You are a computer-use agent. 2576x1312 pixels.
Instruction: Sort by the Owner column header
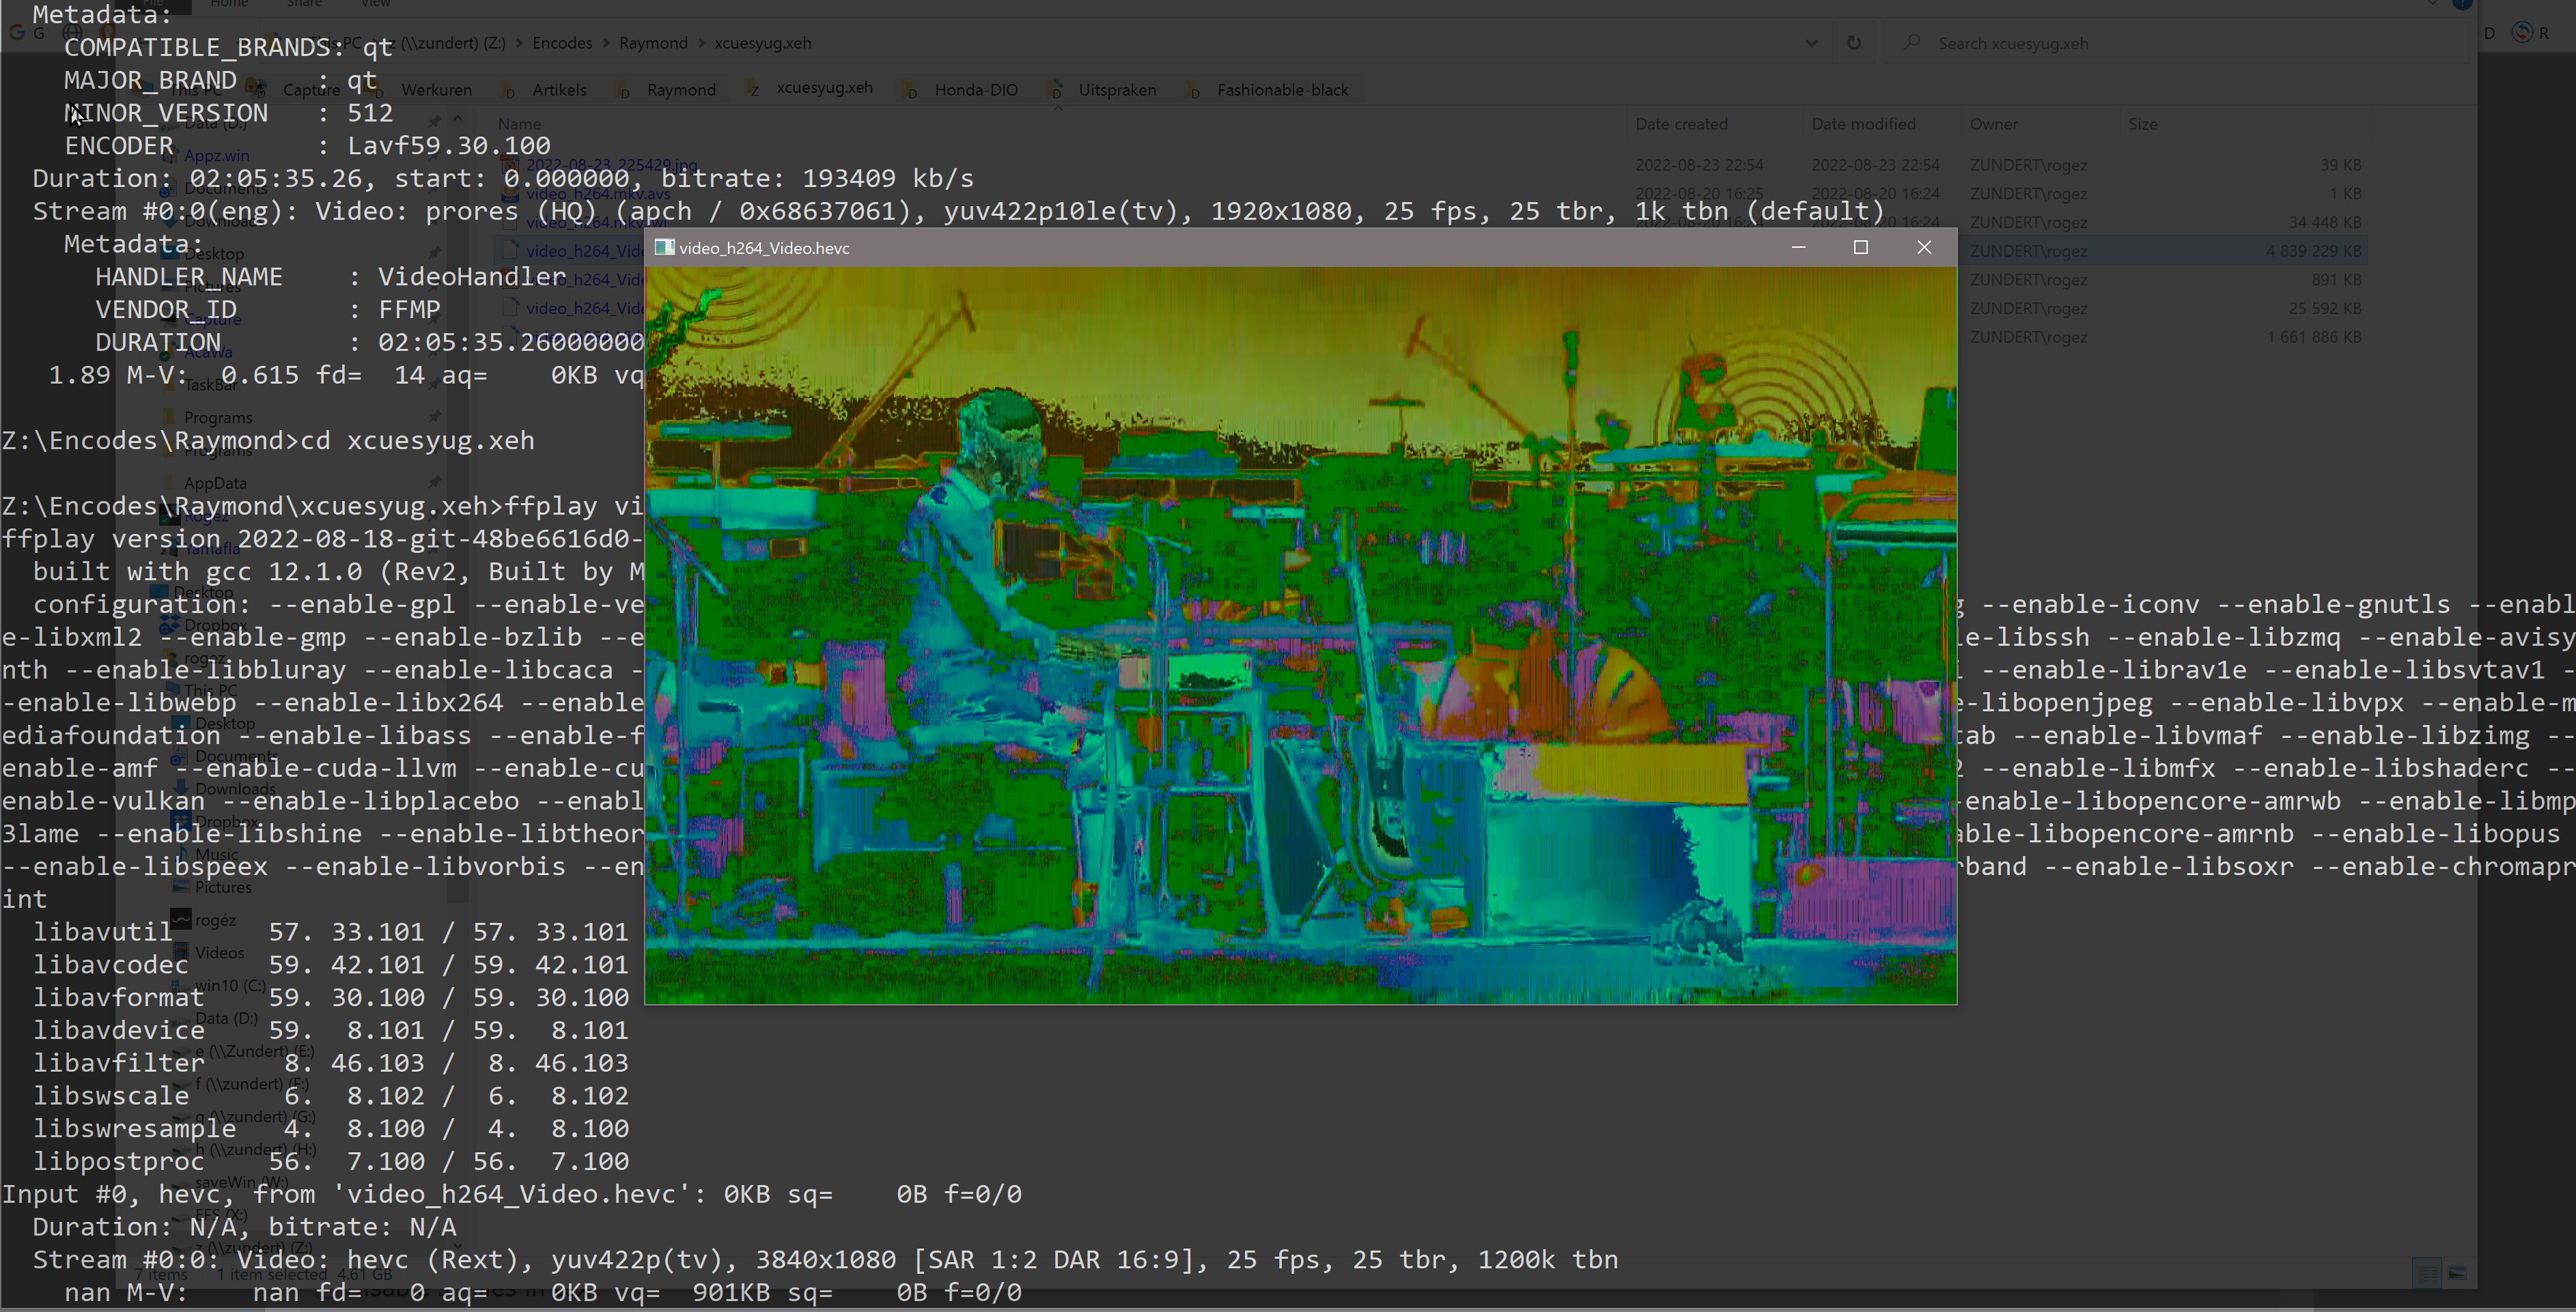[x=1993, y=124]
